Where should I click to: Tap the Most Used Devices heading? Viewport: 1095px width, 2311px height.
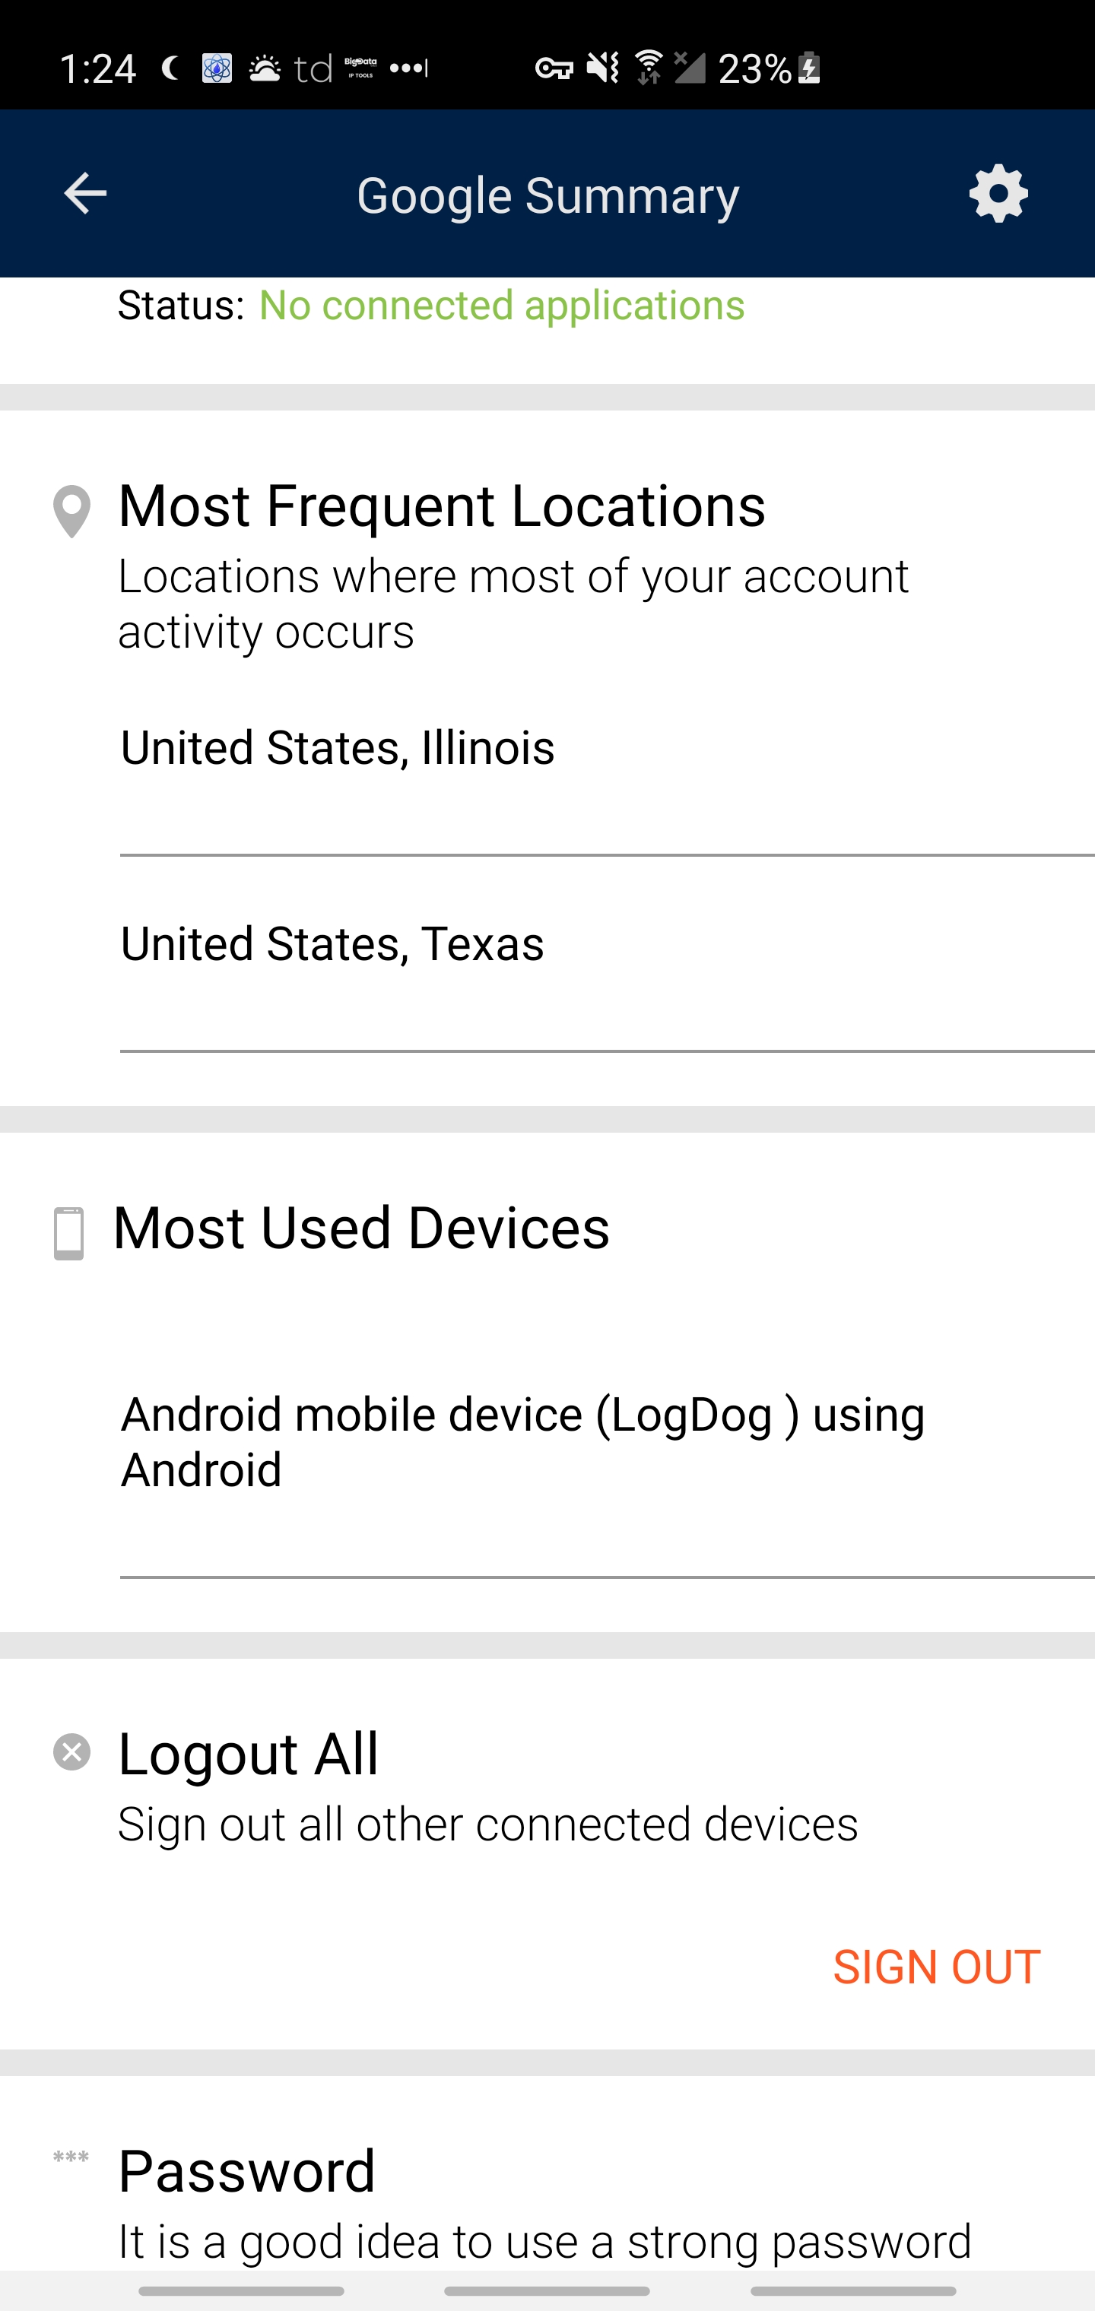click(360, 1227)
